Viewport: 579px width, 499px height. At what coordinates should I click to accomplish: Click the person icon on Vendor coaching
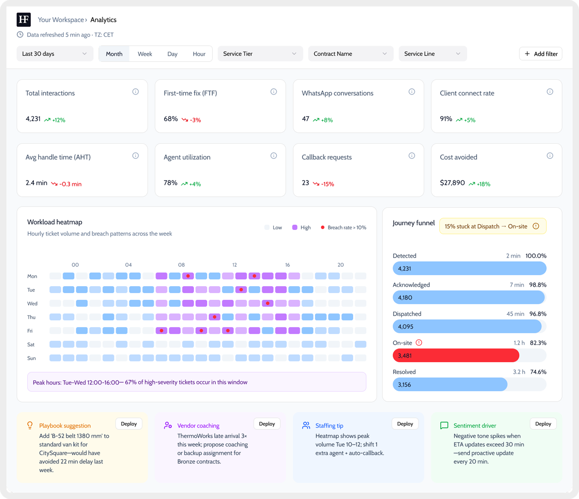[x=168, y=425]
